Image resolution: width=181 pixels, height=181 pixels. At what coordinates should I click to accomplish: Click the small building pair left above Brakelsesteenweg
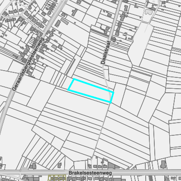33,166
